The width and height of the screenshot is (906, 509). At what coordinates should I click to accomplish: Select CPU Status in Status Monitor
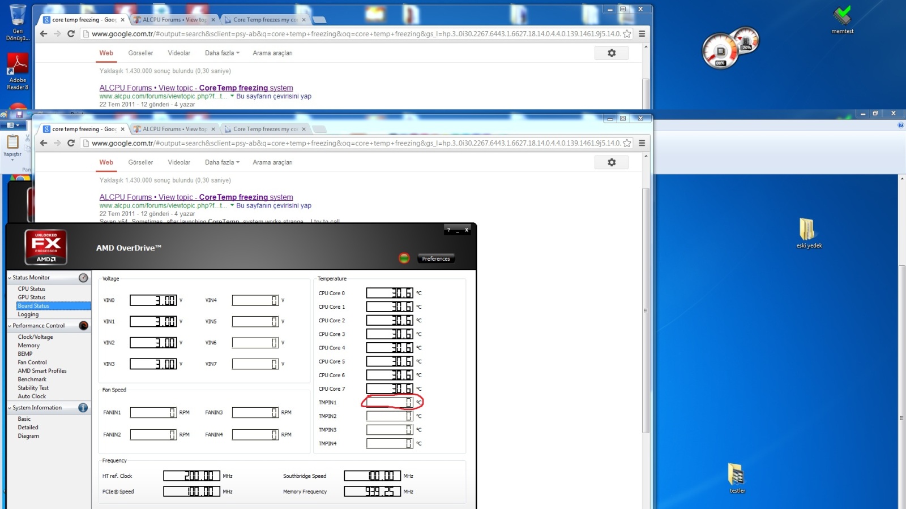(31, 289)
